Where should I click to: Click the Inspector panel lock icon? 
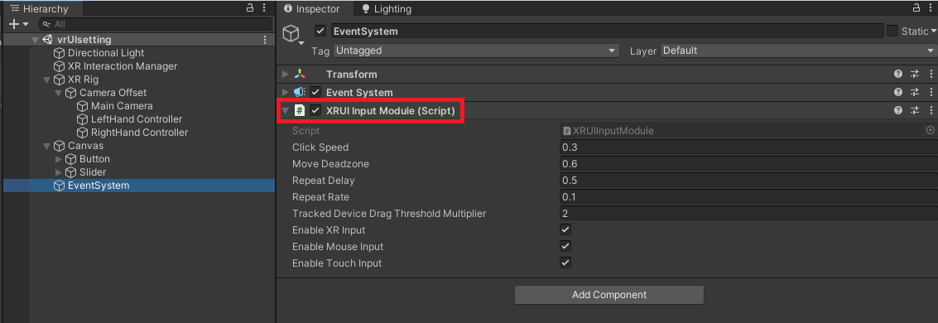pyautogui.click(x=916, y=8)
